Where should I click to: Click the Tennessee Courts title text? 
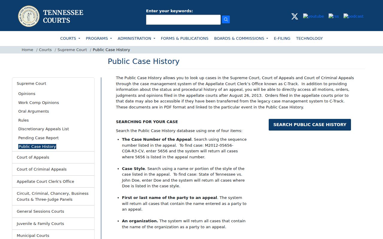point(63,16)
